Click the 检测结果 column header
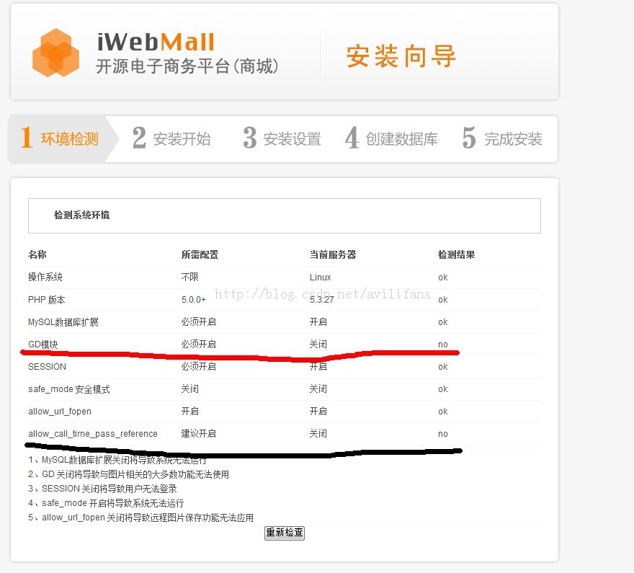Screen dimensions: 634x573 tap(457, 254)
